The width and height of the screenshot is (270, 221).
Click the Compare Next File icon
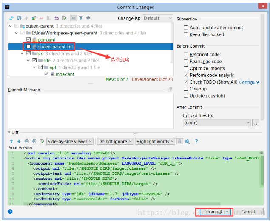[x=34, y=141]
